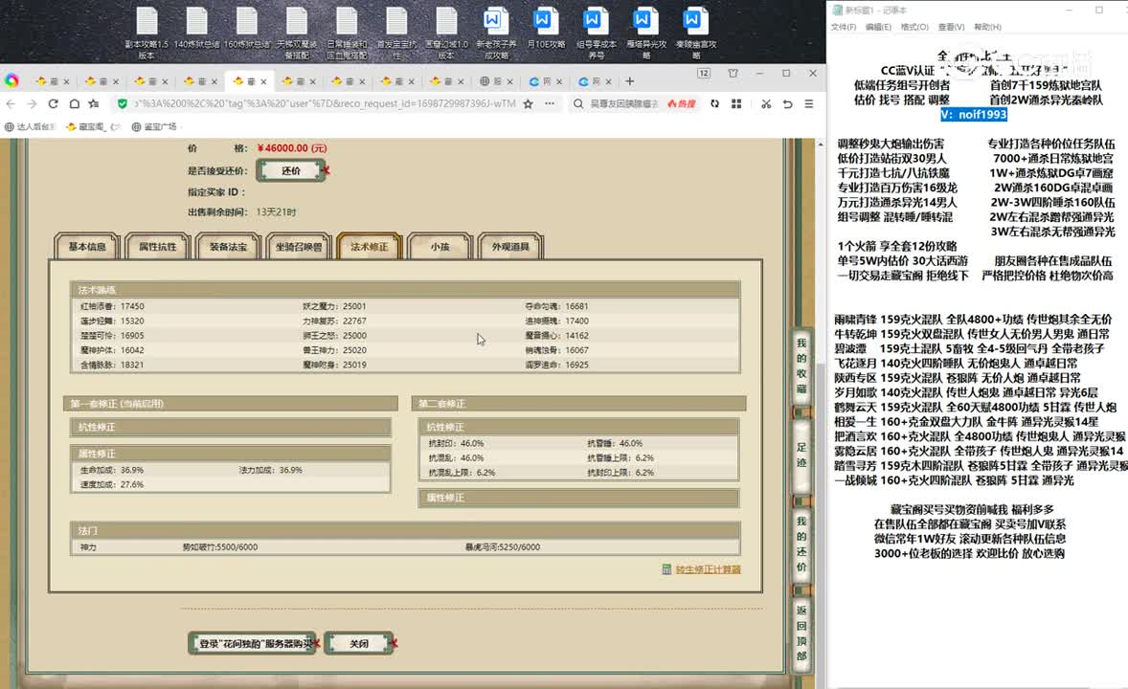The height and width of the screenshot is (689, 1128).
Task: Open the 月10E攻略 document icon
Action: 545,29
